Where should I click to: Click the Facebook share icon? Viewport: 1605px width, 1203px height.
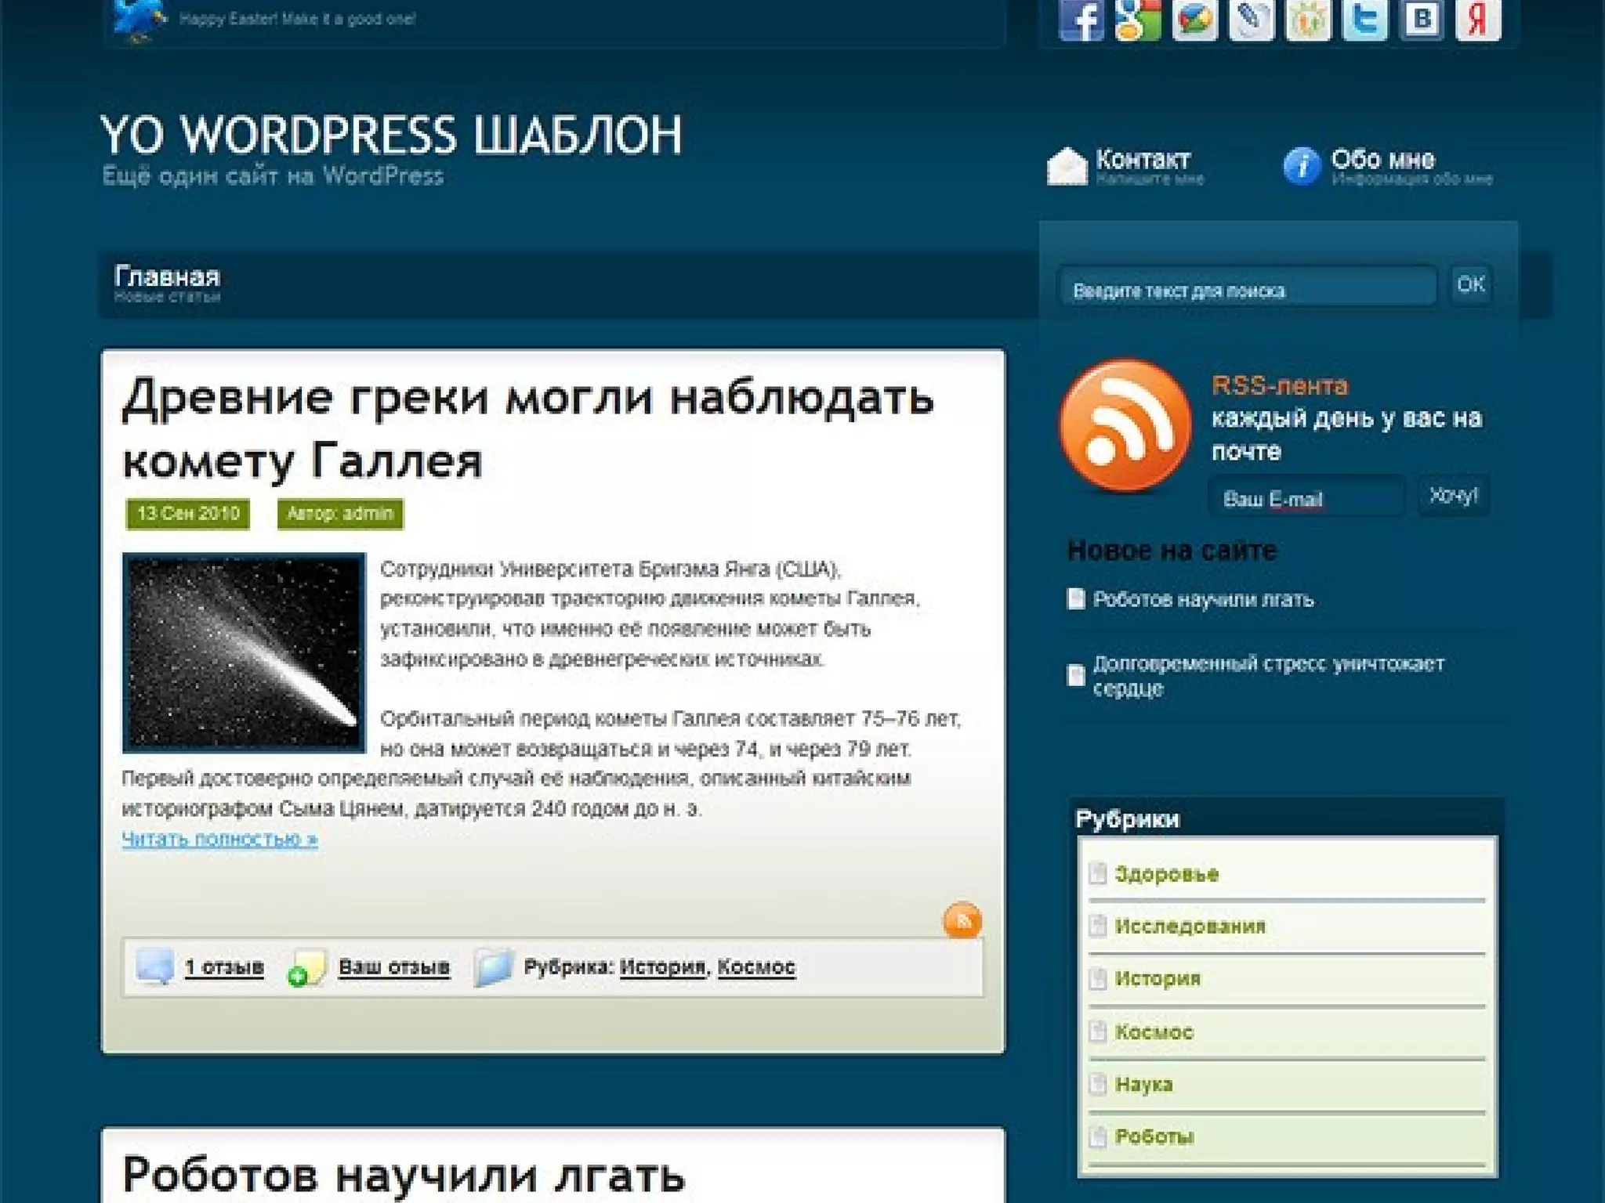(x=1081, y=20)
